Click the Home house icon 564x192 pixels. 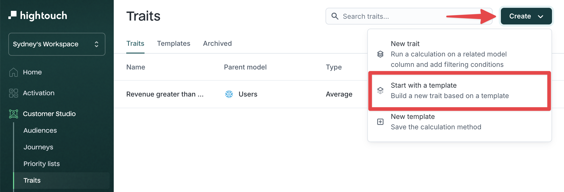tap(14, 72)
